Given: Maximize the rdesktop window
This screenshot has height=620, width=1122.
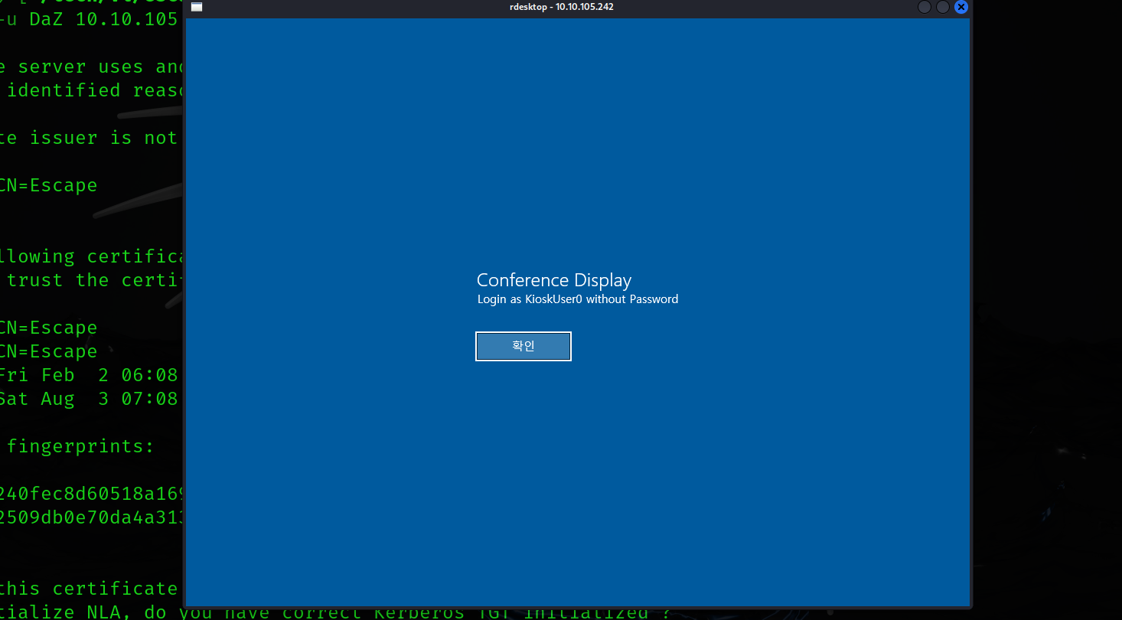Looking at the screenshot, I should tap(943, 7).
